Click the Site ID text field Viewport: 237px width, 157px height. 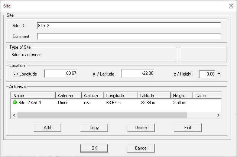[129, 25]
